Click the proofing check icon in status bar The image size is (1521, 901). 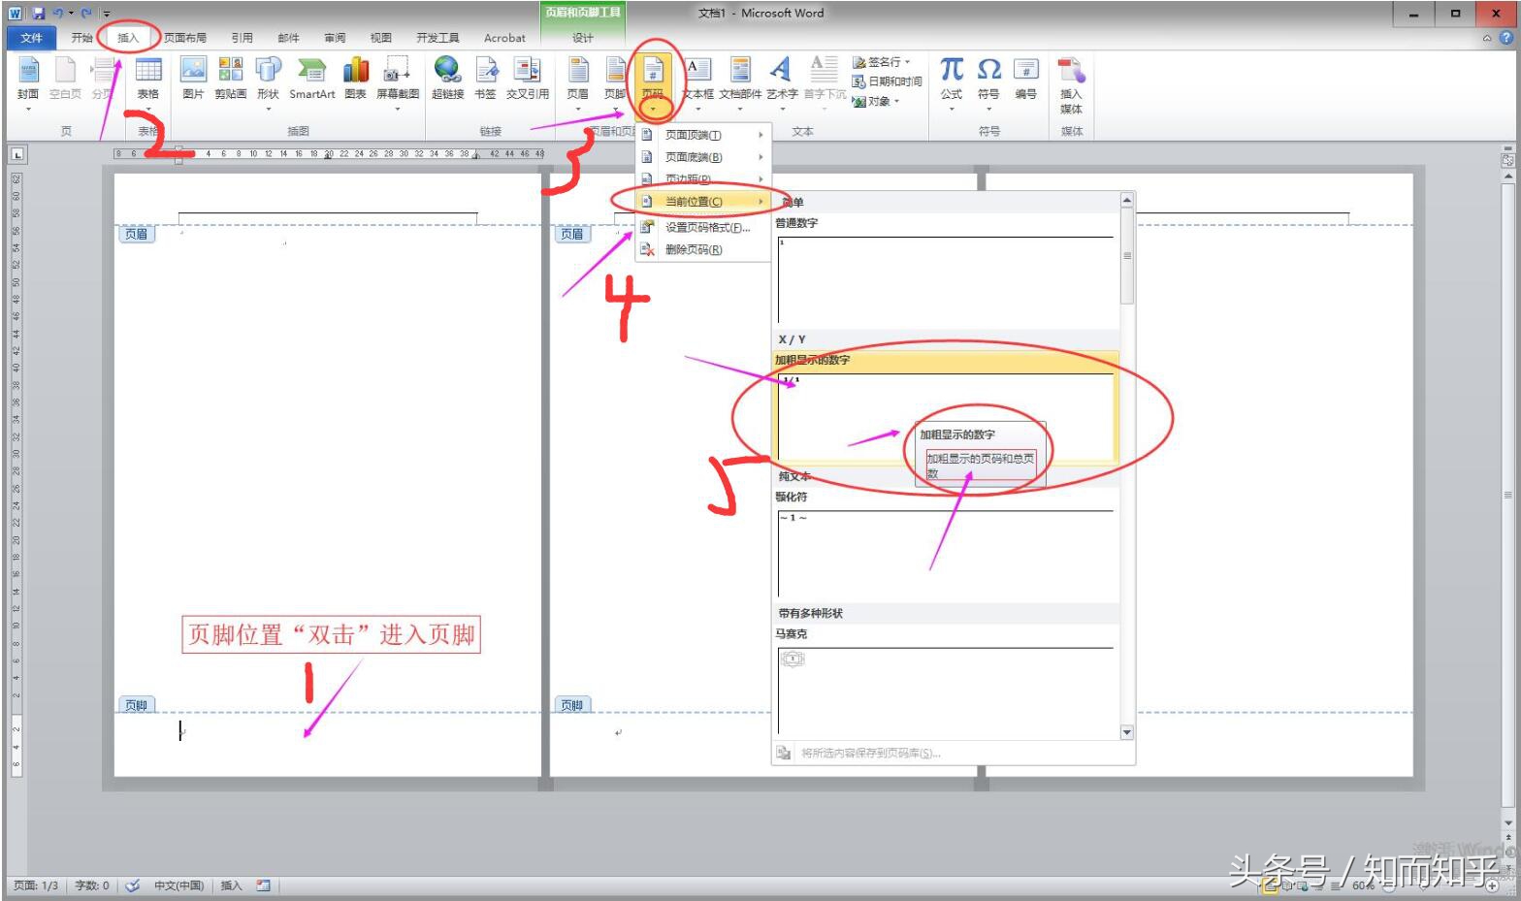click(133, 885)
